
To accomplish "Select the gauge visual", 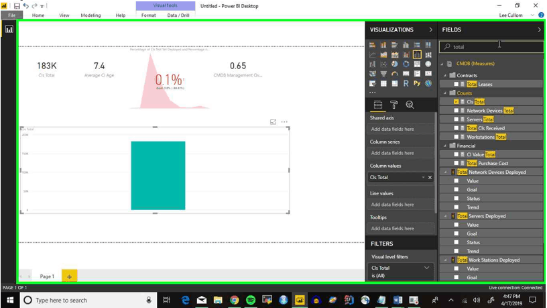I will (x=395, y=74).
